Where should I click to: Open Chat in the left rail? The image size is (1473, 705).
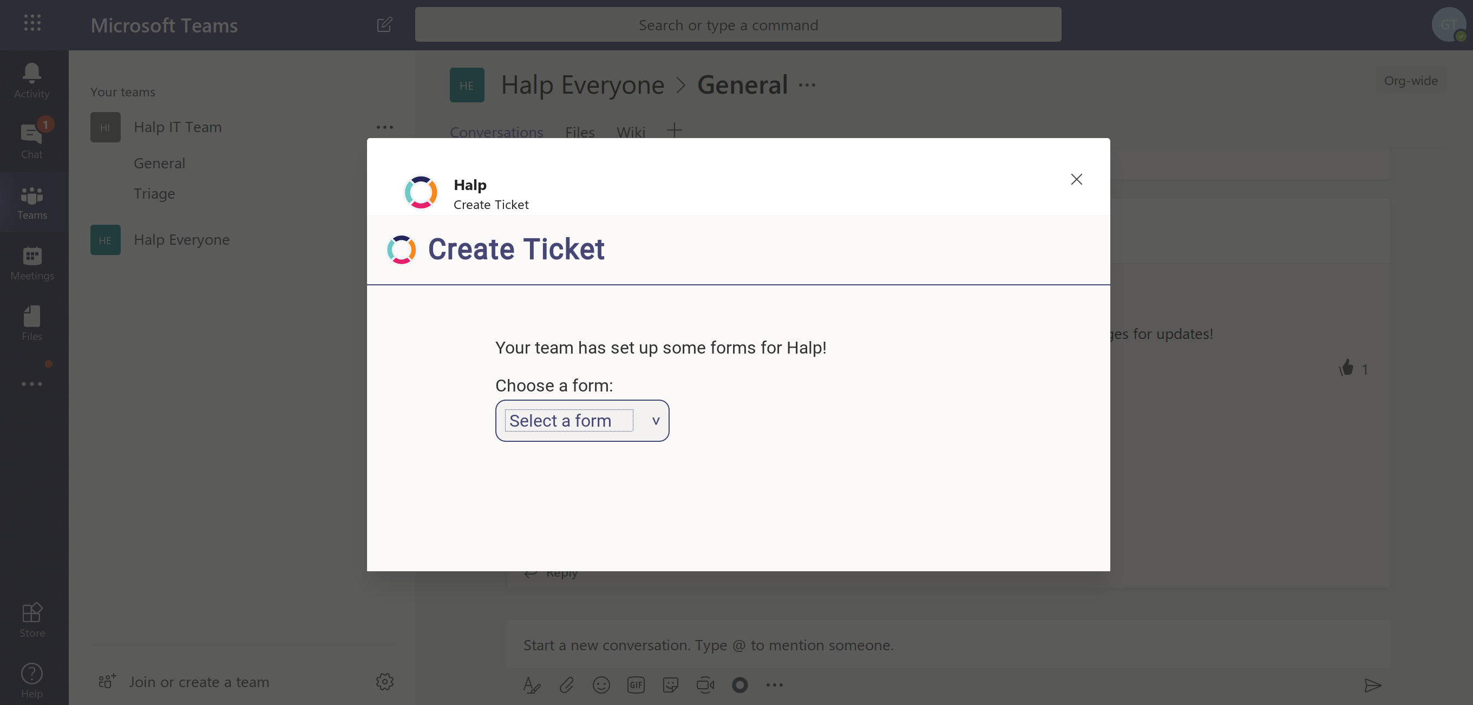point(31,141)
